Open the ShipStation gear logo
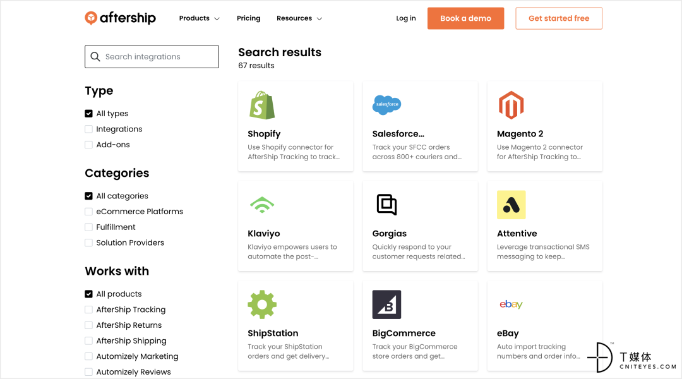The height and width of the screenshot is (379, 682). click(x=262, y=304)
